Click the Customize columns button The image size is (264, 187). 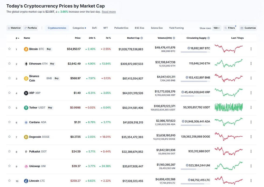[248, 28]
